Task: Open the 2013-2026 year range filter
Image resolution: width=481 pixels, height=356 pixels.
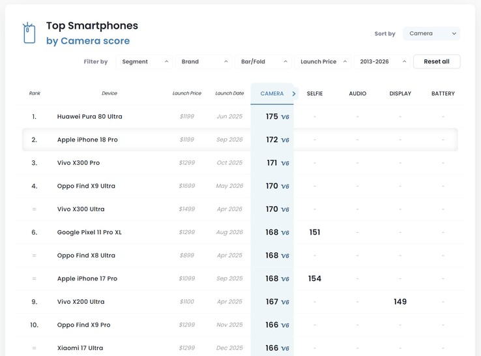Action: point(382,62)
